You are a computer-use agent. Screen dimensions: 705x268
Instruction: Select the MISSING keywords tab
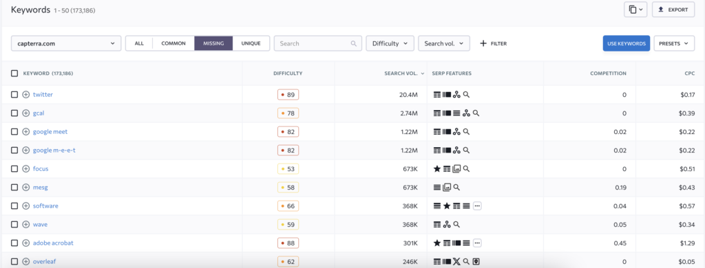click(x=213, y=43)
